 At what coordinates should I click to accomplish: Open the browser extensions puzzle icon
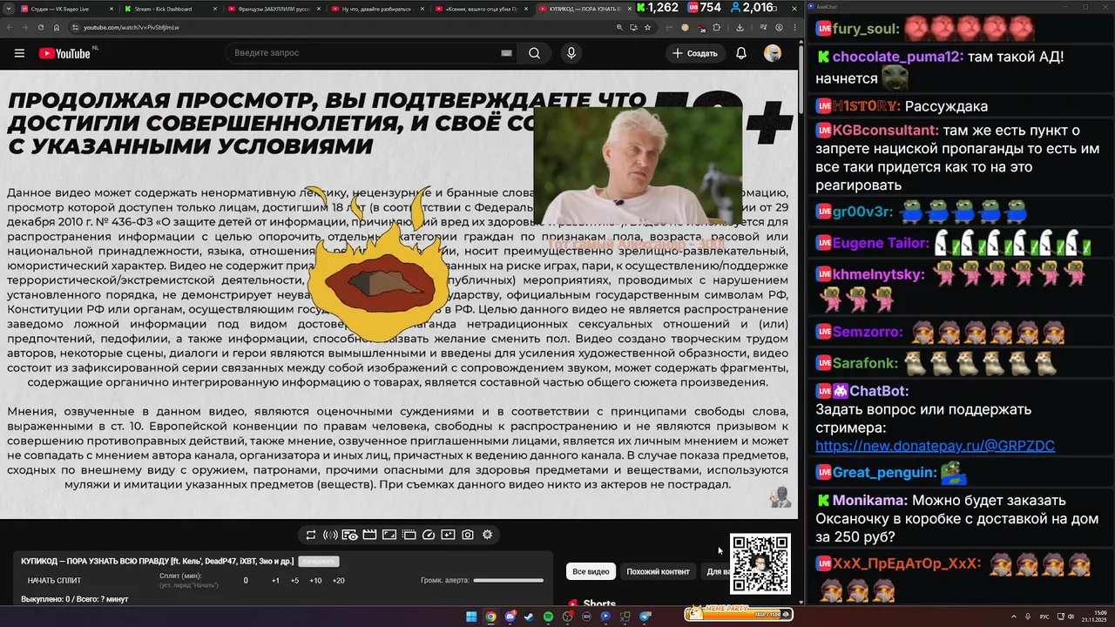tap(717, 27)
